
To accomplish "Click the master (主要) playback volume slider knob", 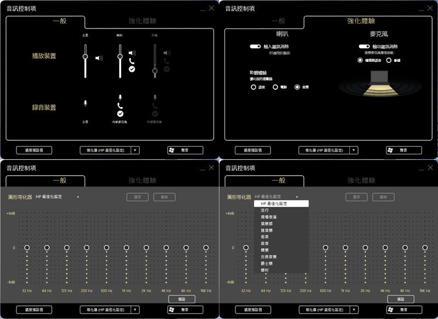I will tap(85, 57).
